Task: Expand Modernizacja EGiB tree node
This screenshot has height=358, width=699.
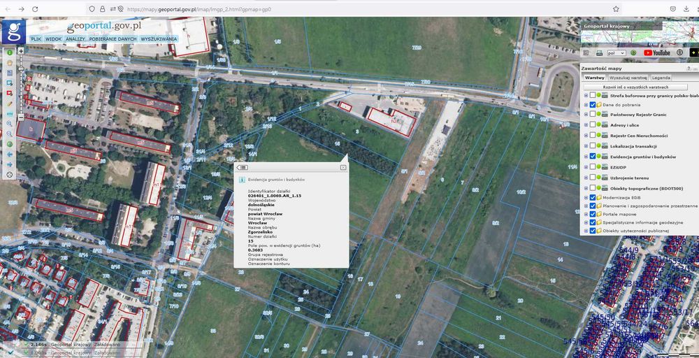Action: (x=586, y=197)
